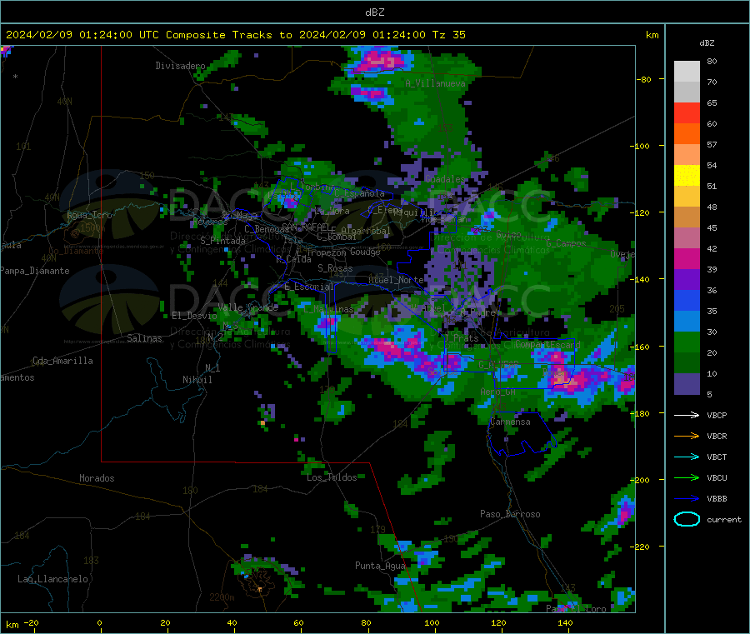Click the 'C_Española' map label
Image resolution: width=750 pixels, height=634 pixels.
[x=359, y=193]
